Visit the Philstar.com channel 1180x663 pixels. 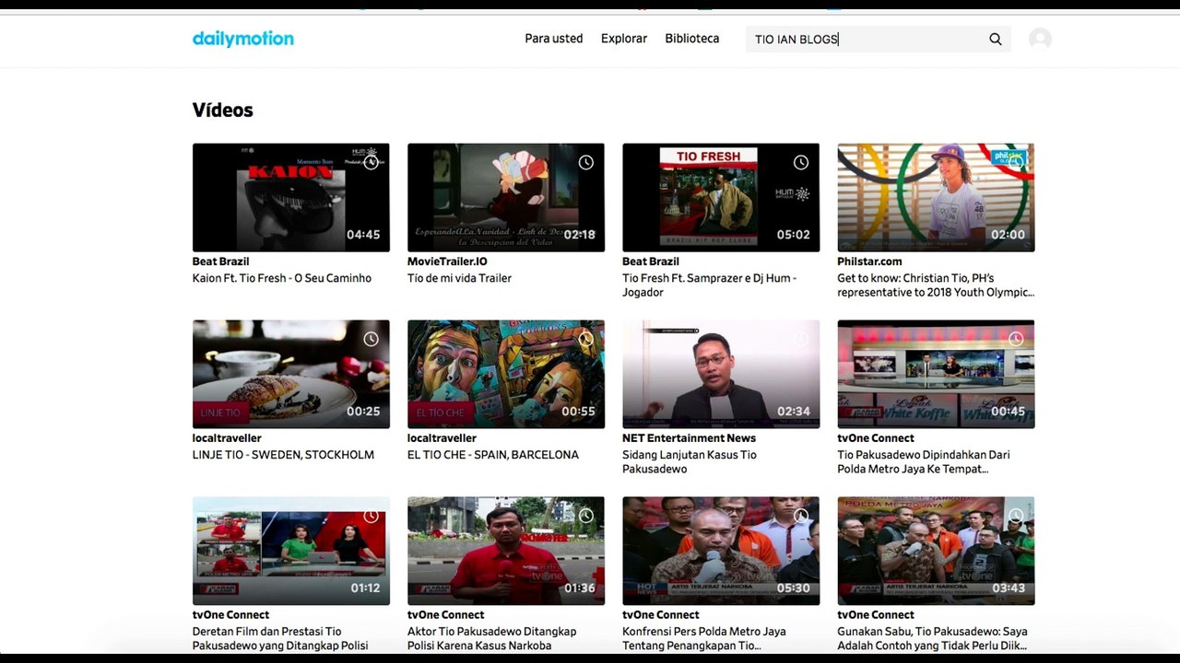coord(869,262)
